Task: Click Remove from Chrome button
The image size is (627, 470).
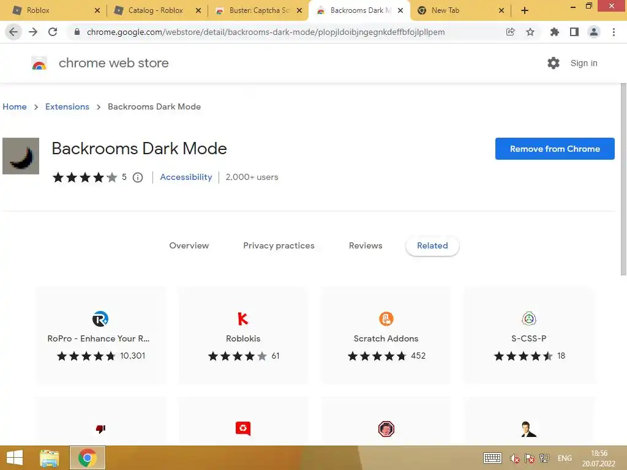Action: 555,149
